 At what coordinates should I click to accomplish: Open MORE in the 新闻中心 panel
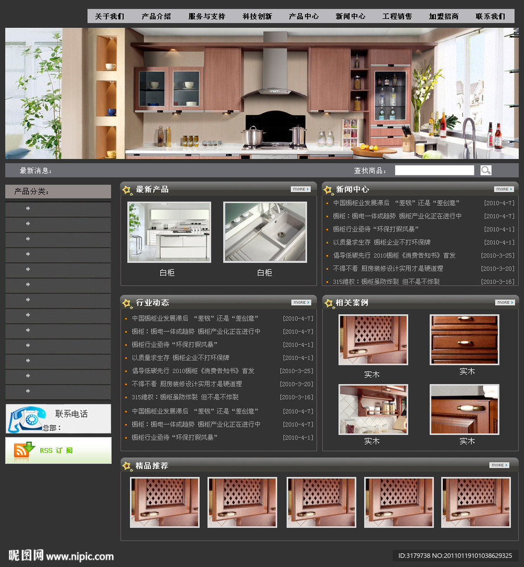pyautogui.click(x=504, y=189)
